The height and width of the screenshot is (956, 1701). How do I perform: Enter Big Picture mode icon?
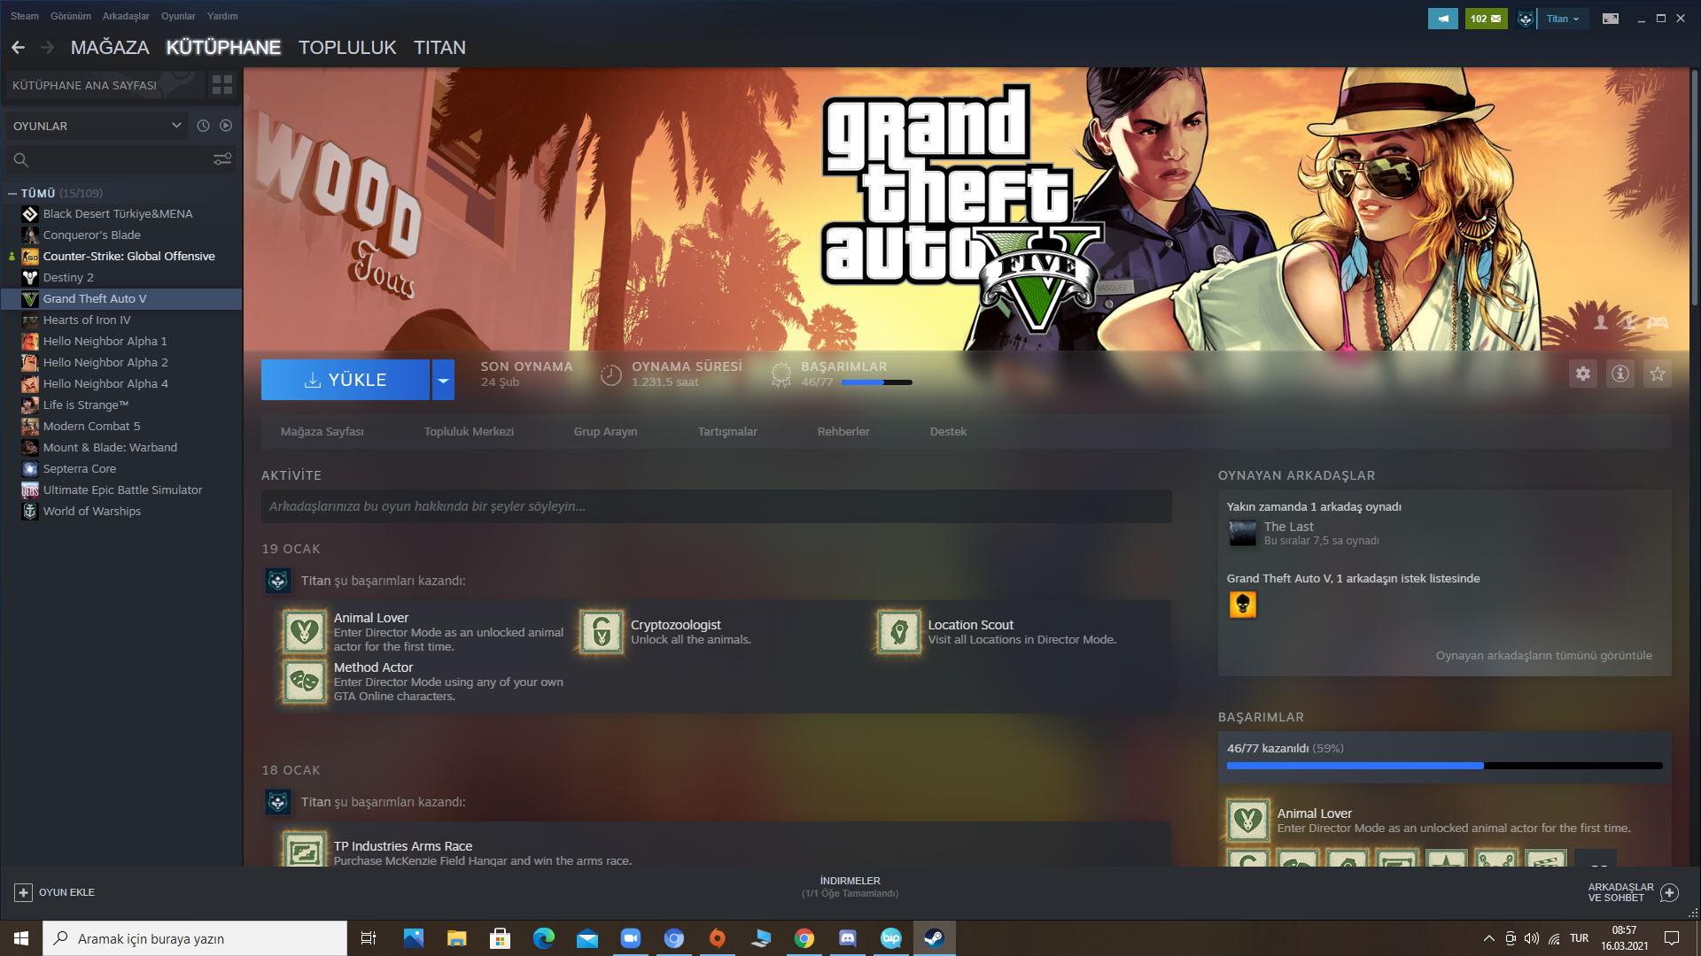pos(1611,19)
